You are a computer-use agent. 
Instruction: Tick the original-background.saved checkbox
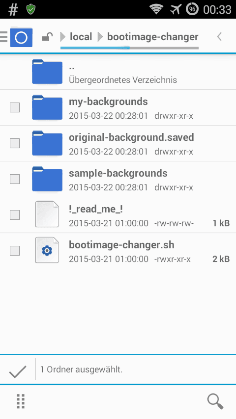point(15,143)
